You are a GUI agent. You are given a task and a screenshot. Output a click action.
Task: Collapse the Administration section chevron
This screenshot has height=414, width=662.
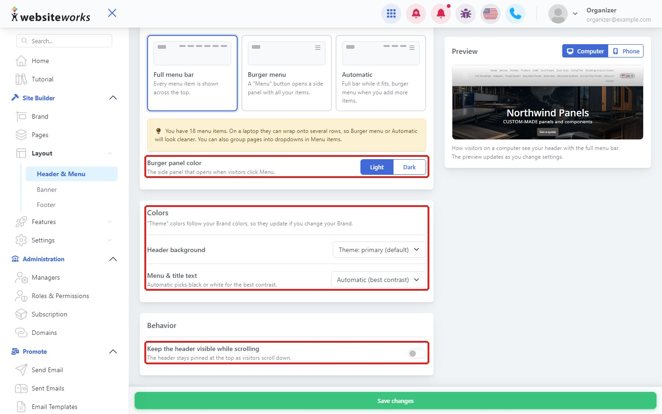[113, 259]
